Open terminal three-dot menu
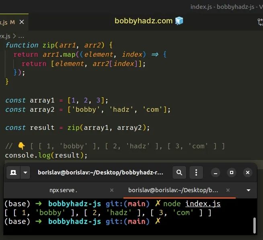Image resolution: width=263 pixels, height=240 pixels. coord(196,172)
